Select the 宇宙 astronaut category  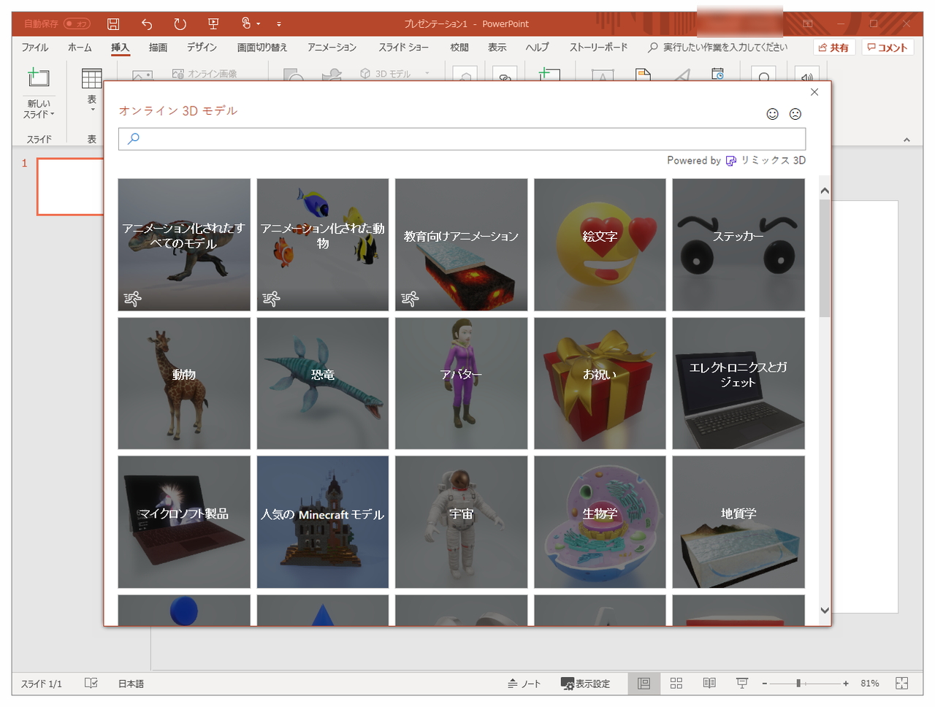pos(461,522)
